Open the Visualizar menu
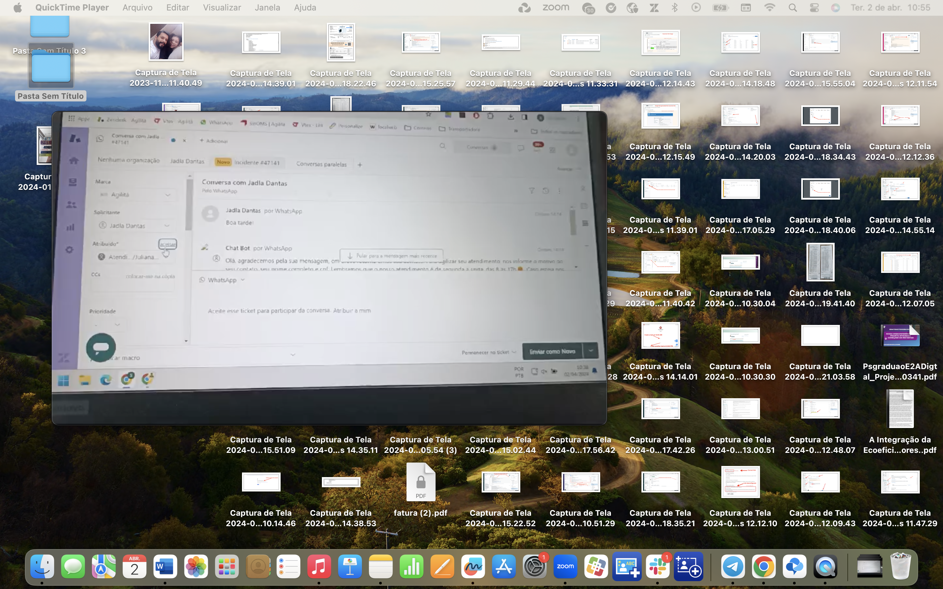This screenshot has width=943, height=589. point(222,8)
